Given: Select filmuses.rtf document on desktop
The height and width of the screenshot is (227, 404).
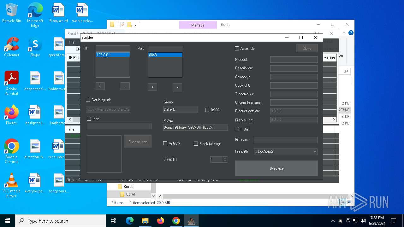Looking at the screenshot, I should pyautogui.click(x=59, y=13).
